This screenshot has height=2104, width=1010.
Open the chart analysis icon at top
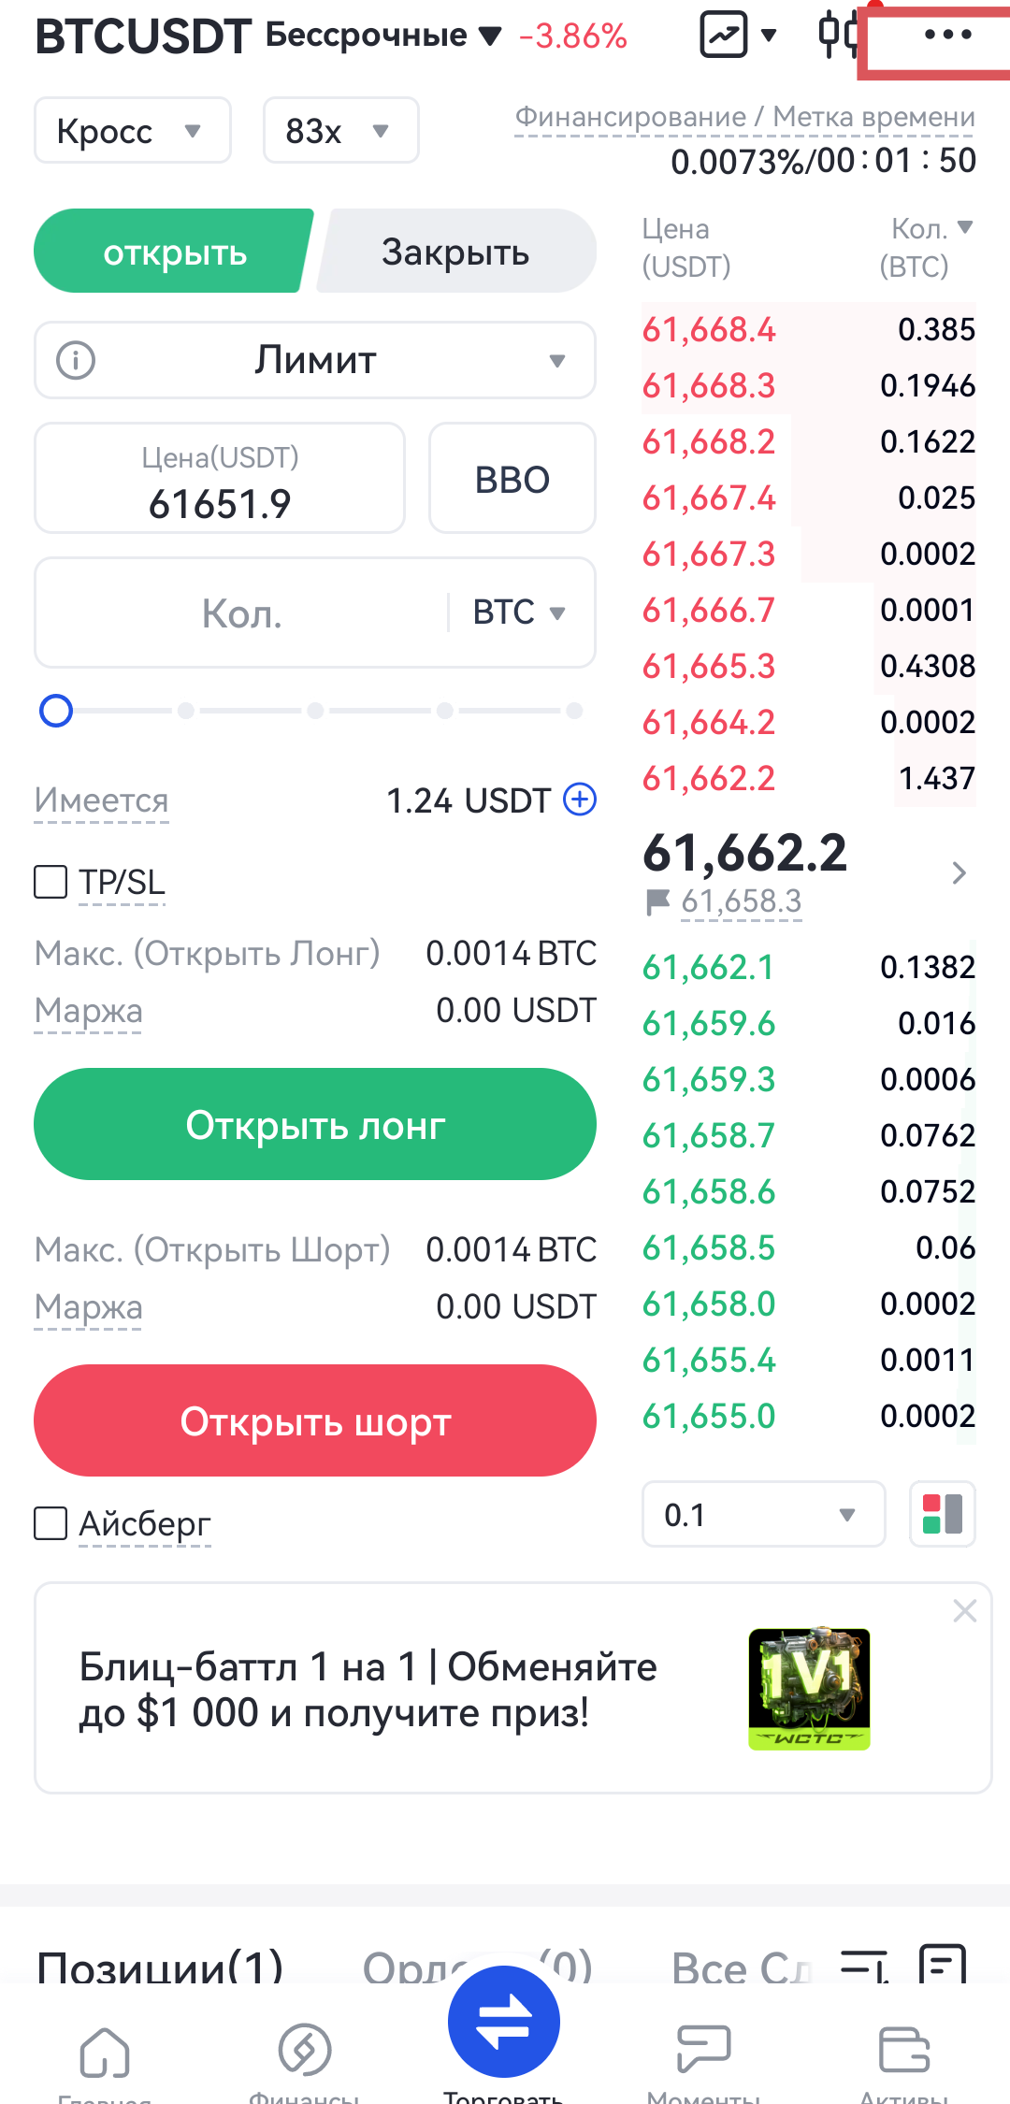point(725,36)
